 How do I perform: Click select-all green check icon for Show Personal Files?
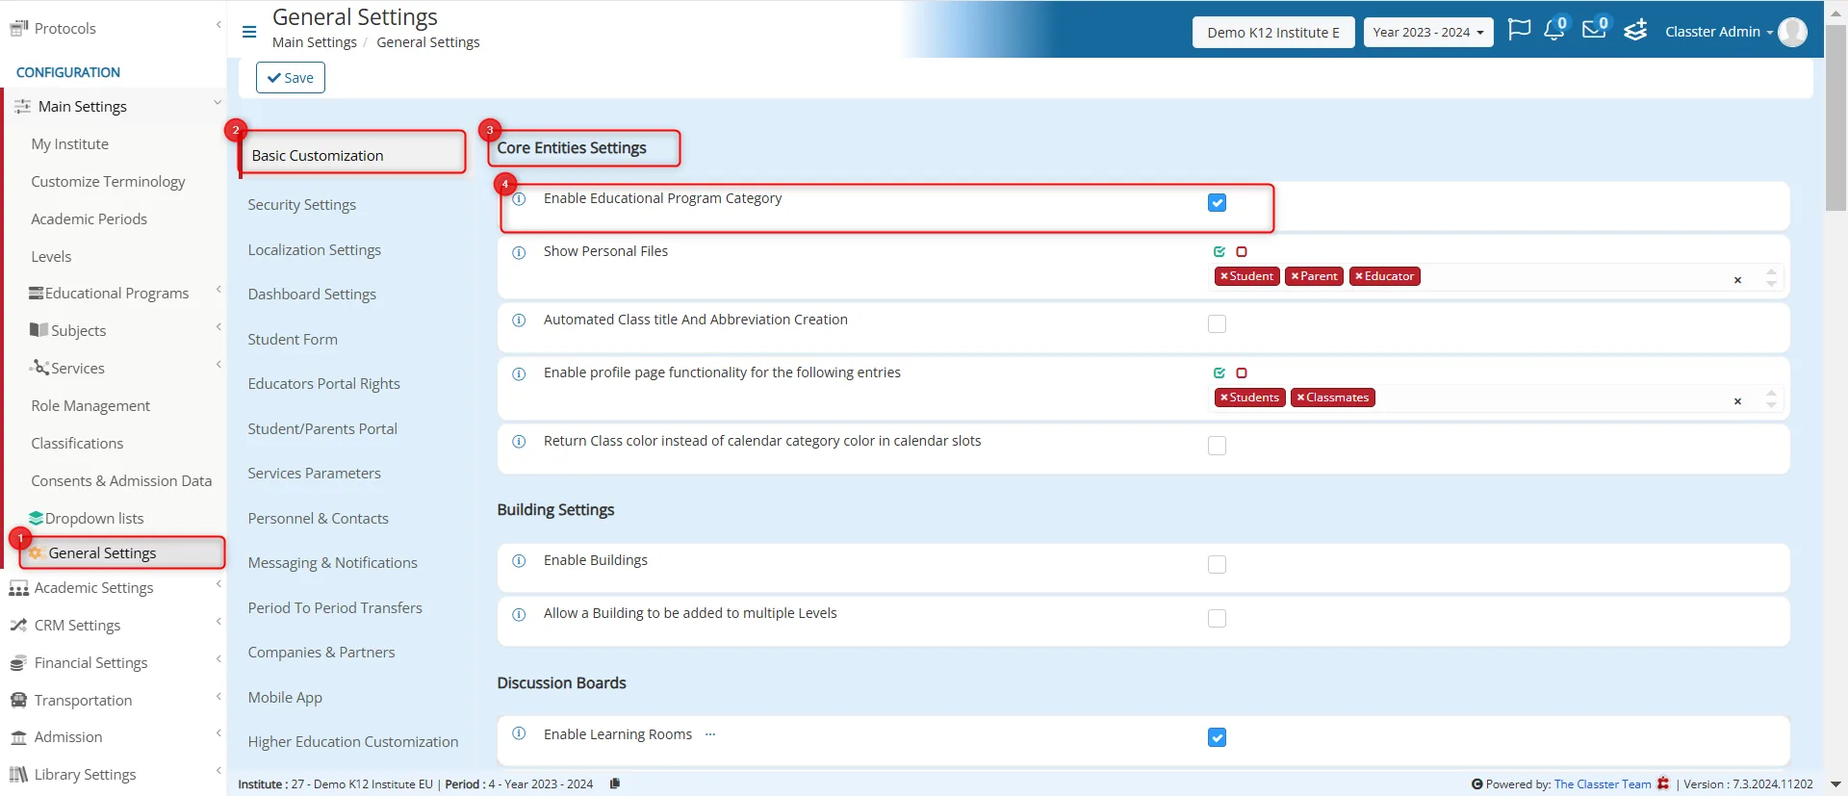click(x=1219, y=252)
